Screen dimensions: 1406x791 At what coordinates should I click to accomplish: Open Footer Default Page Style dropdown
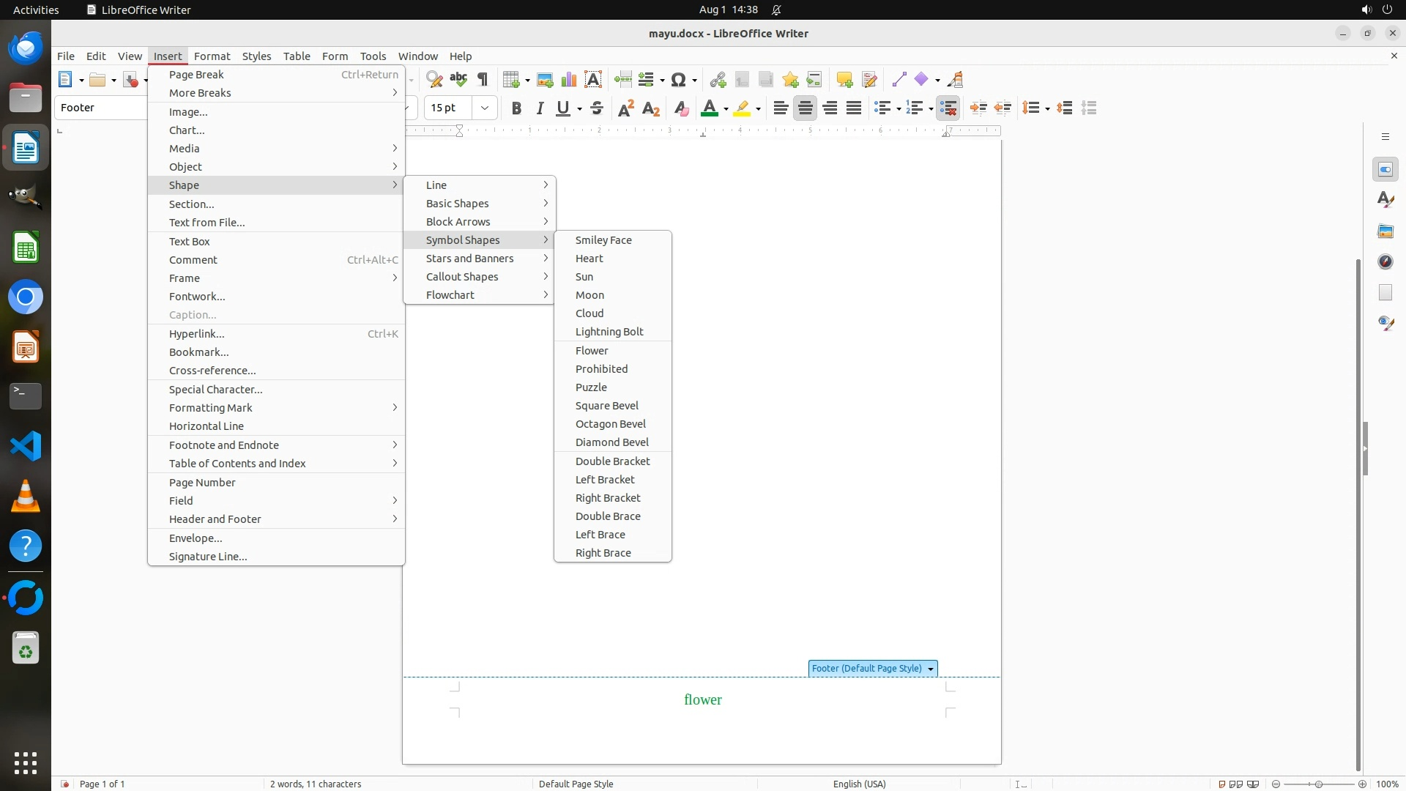pos(931,669)
